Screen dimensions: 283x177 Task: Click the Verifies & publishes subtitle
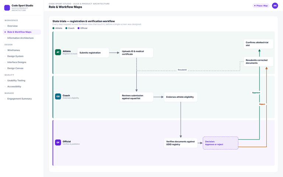[x=71, y=144]
